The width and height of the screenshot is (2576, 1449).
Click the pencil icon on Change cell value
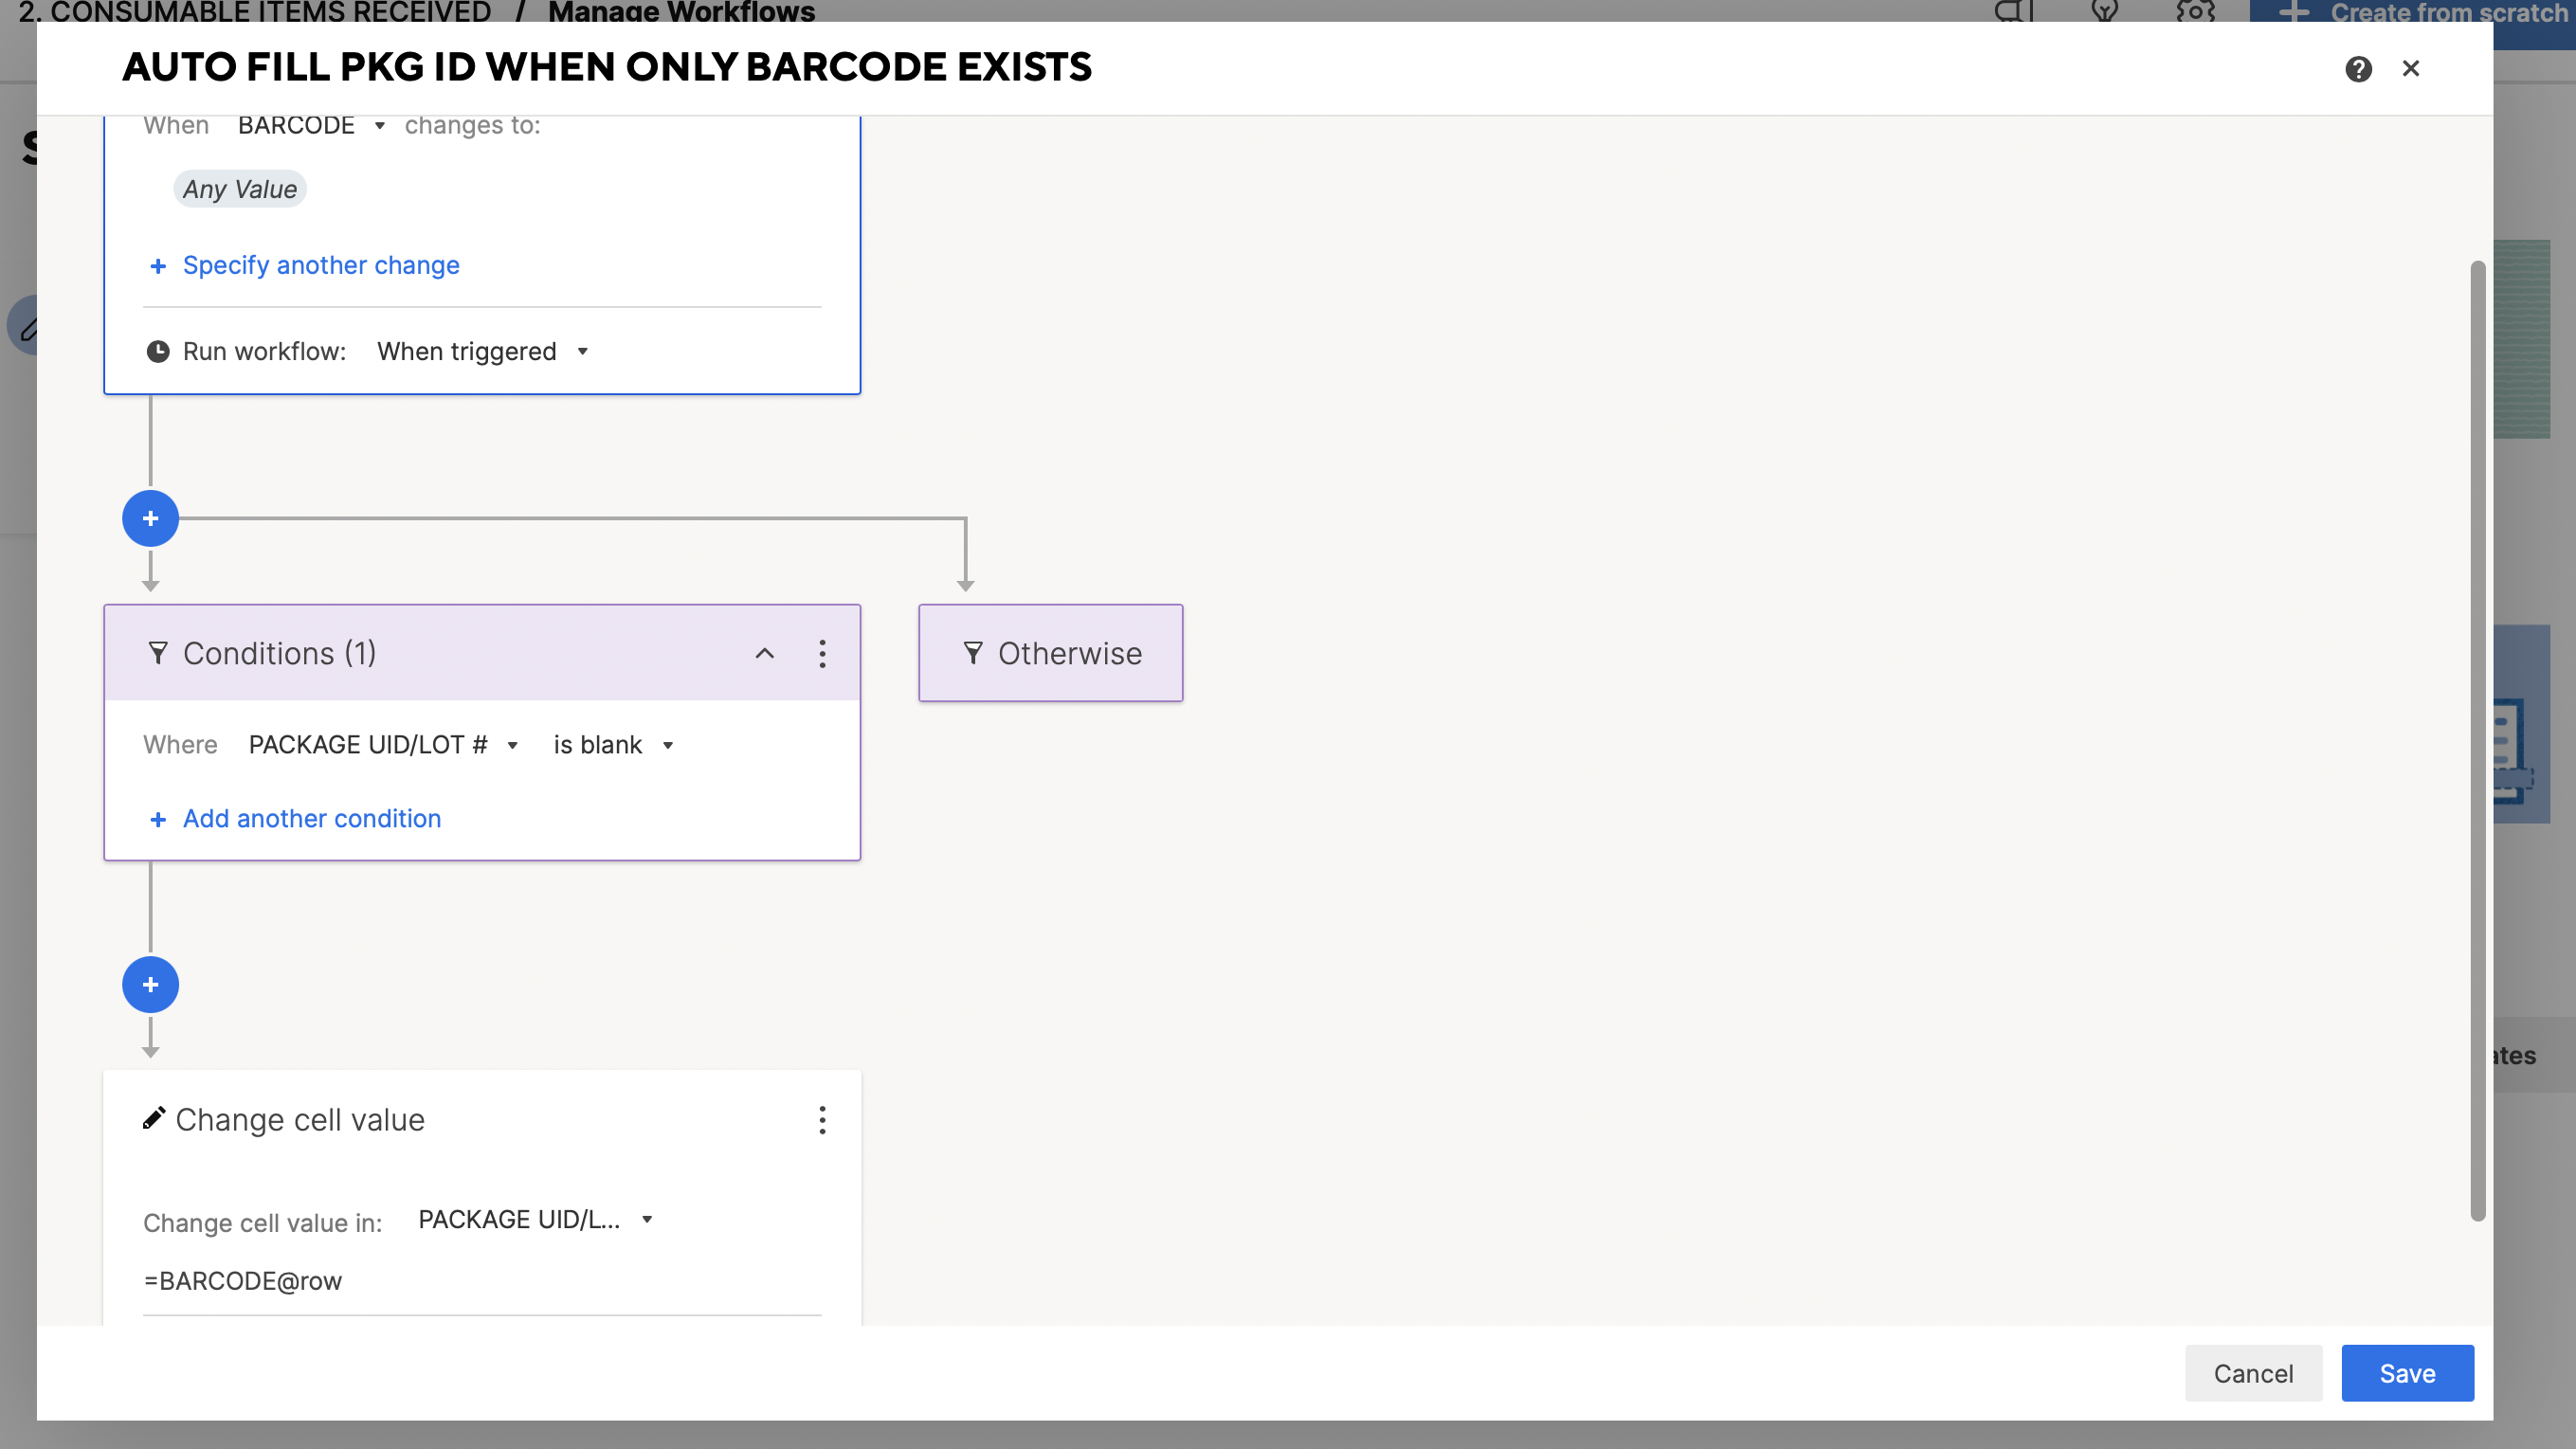(153, 1118)
